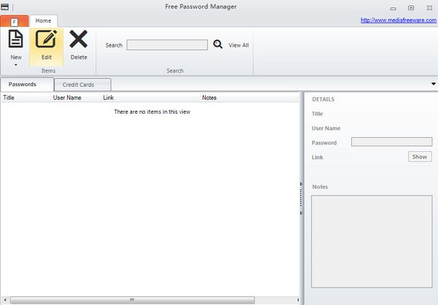Click the Show password button

click(420, 157)
